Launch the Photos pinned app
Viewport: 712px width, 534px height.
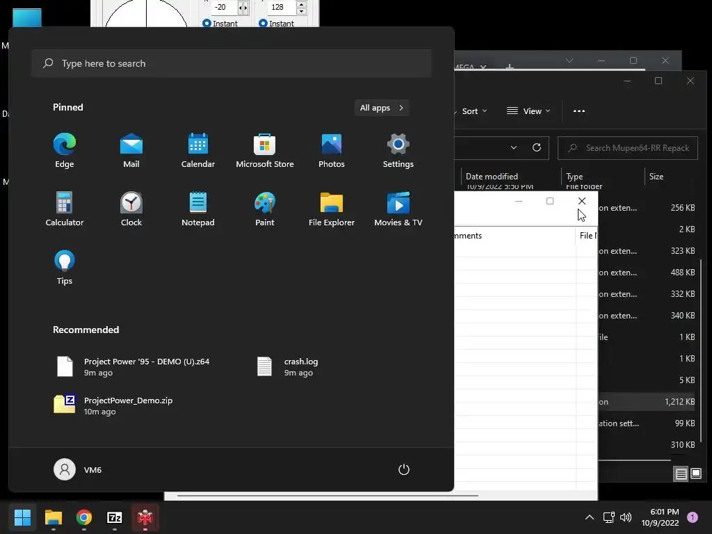point(332,151)
